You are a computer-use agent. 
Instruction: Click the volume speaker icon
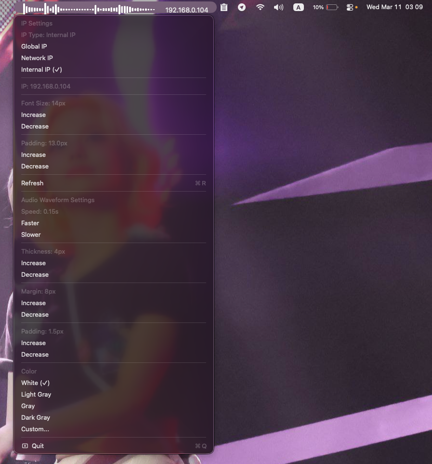[278, 7]
